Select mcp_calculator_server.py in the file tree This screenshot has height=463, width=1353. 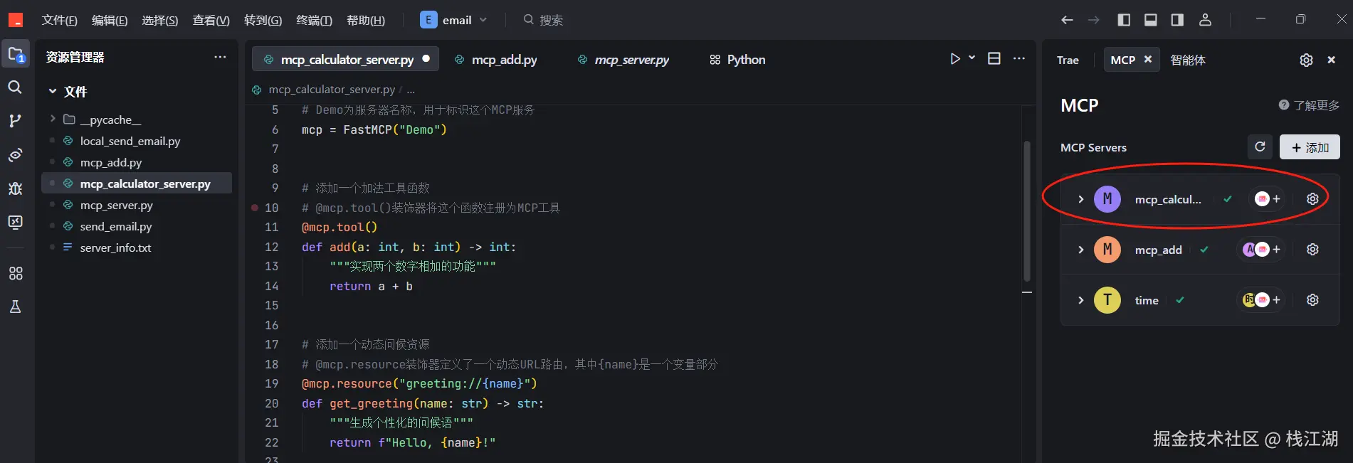(137, 183)
